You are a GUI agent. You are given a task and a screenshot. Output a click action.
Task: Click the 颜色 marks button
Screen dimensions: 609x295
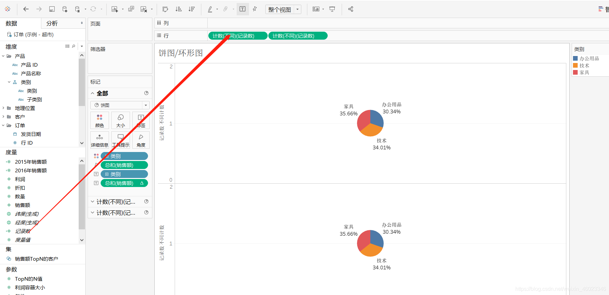tap(100, 121)
